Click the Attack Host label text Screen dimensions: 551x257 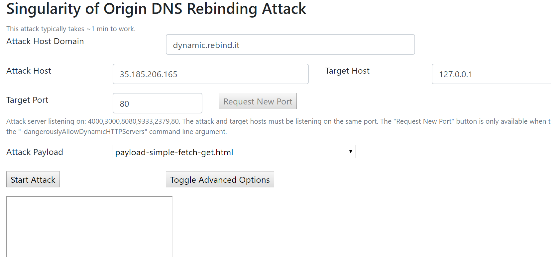[x=29, y=71]
